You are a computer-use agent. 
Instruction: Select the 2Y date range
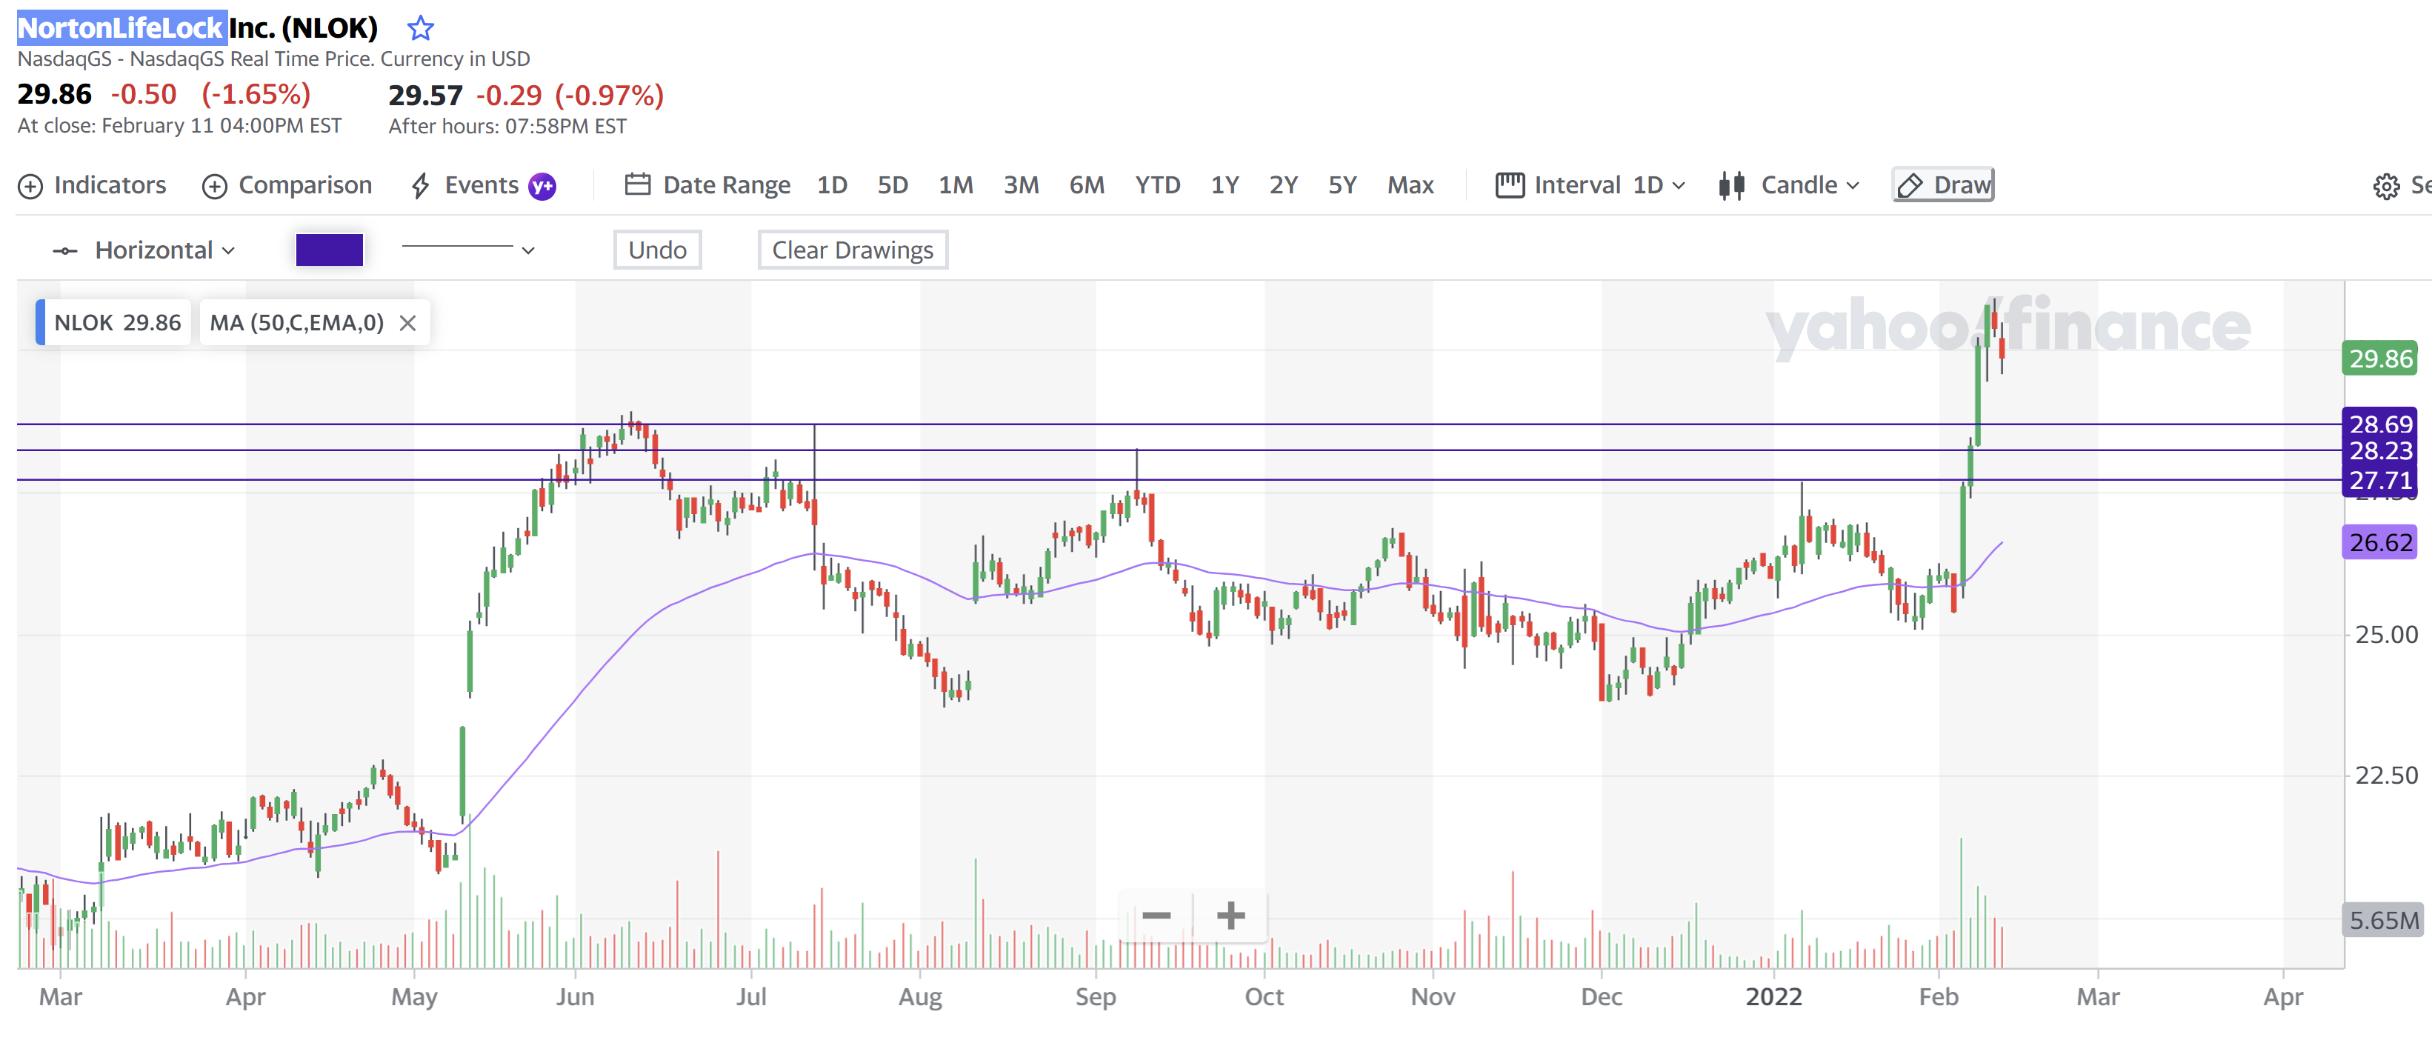1283,185
